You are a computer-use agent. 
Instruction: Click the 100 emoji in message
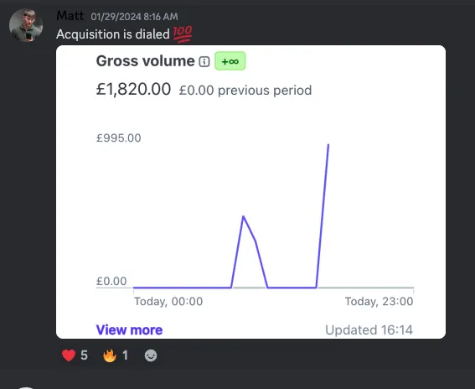(183, 34)
